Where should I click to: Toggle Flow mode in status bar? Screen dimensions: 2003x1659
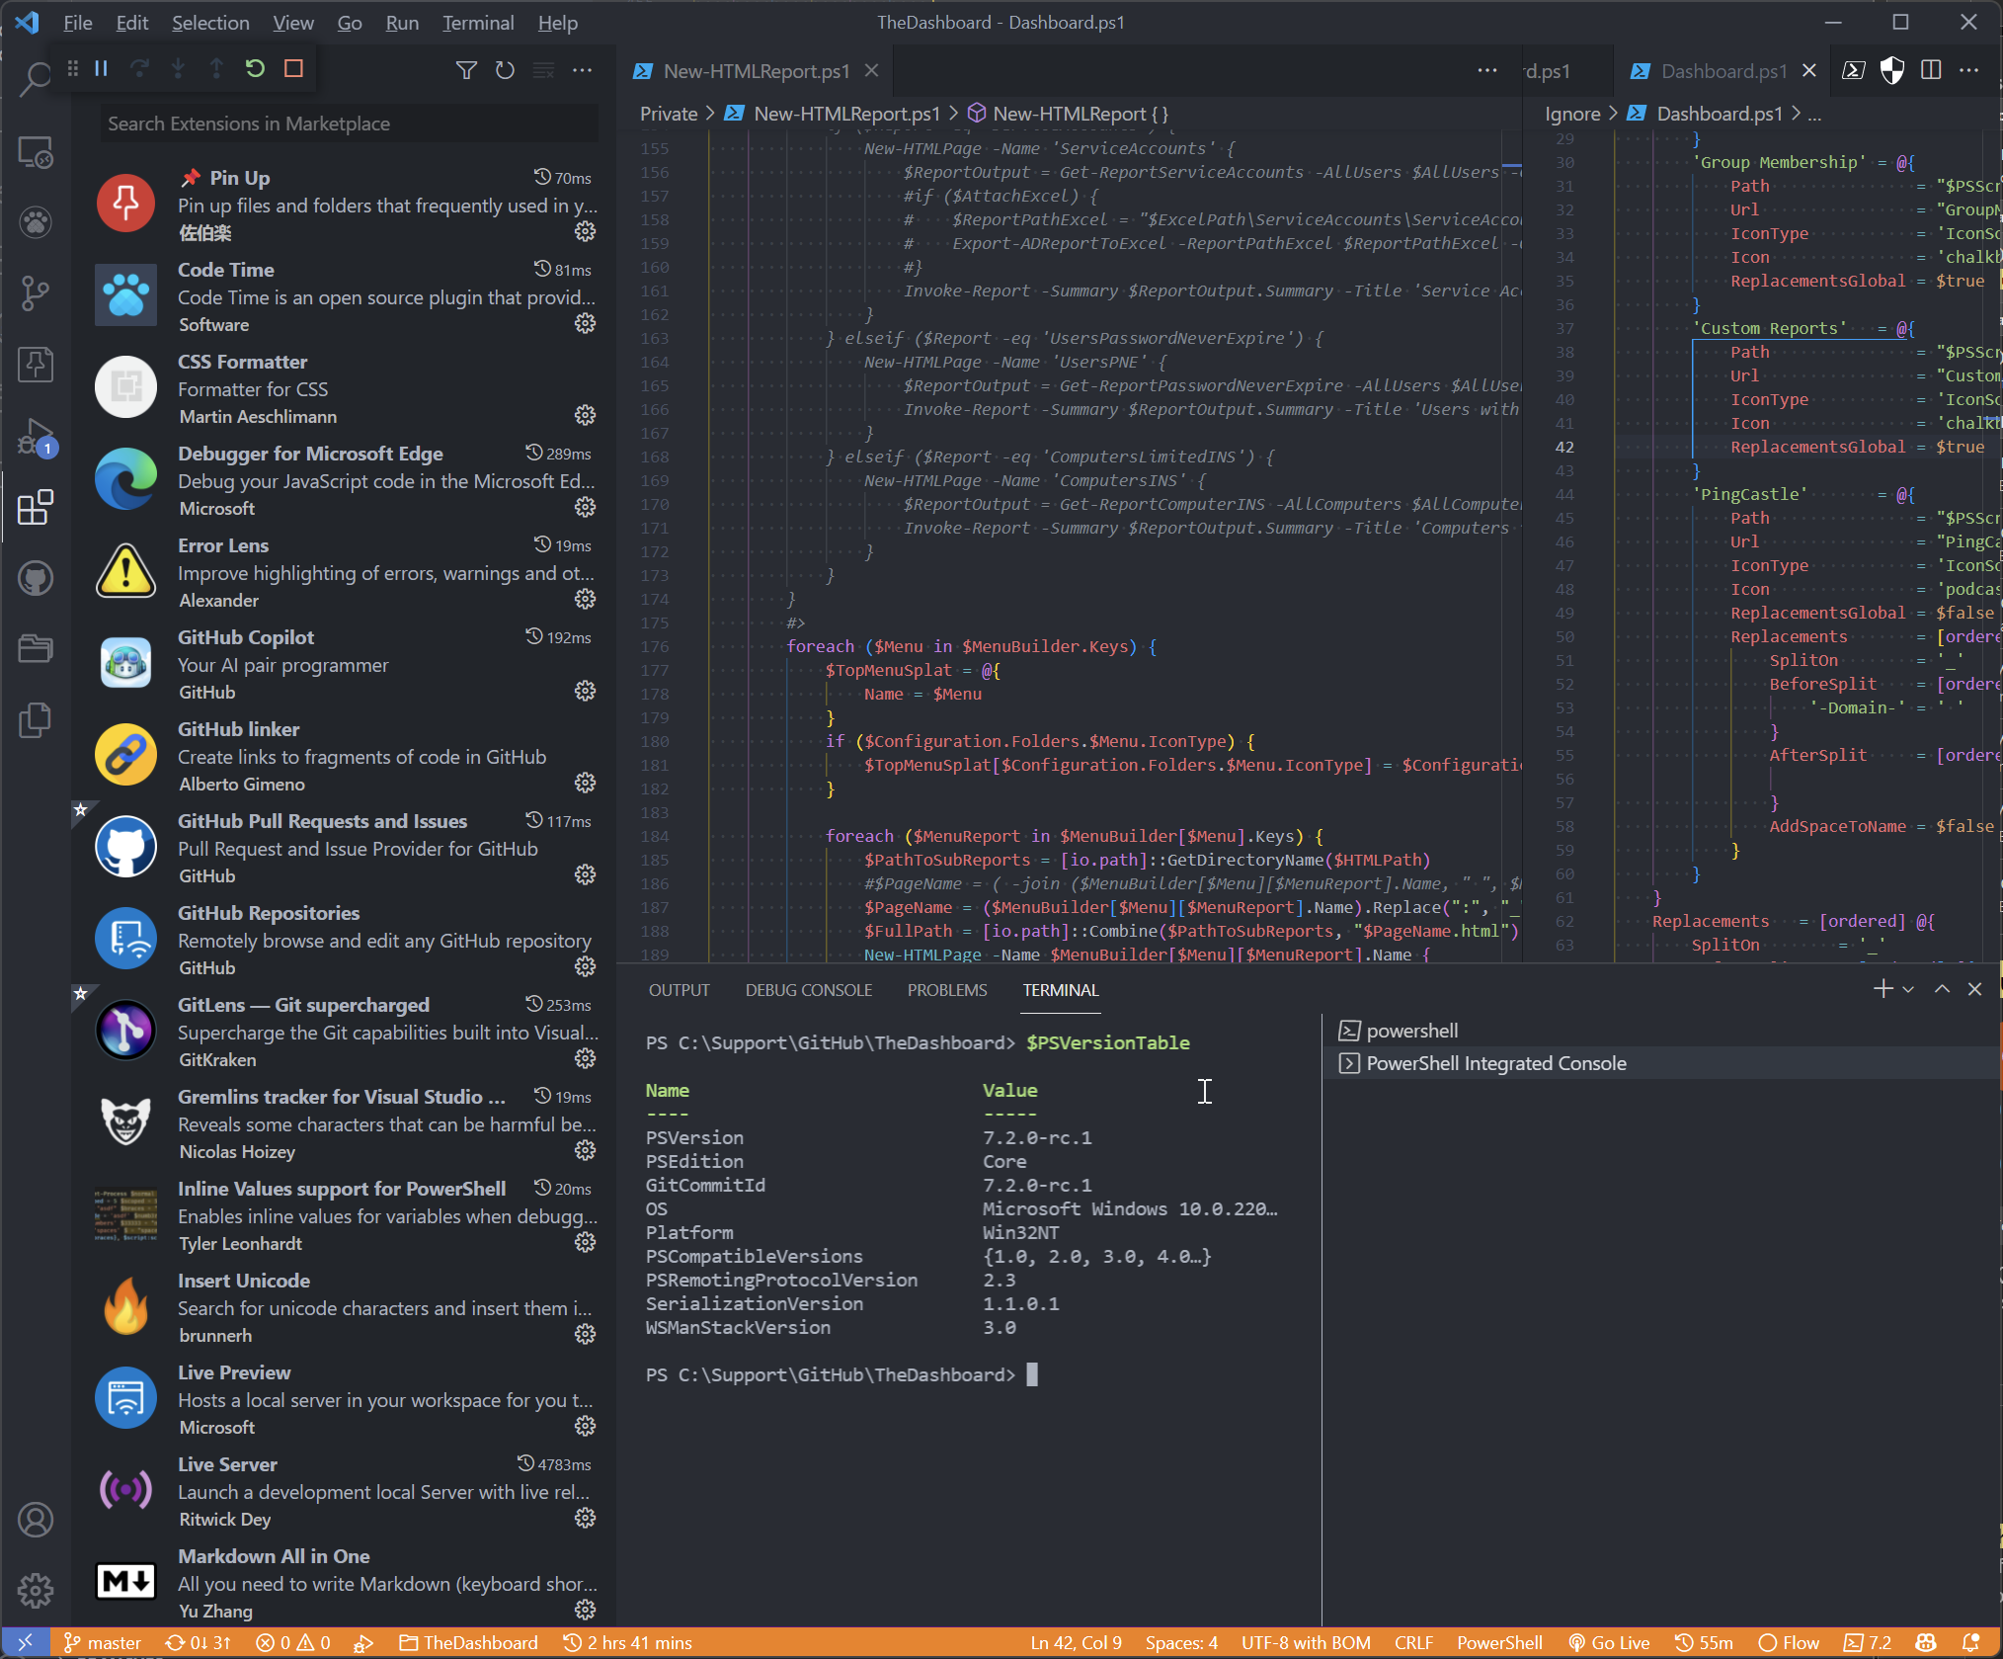point(1789,1642)
